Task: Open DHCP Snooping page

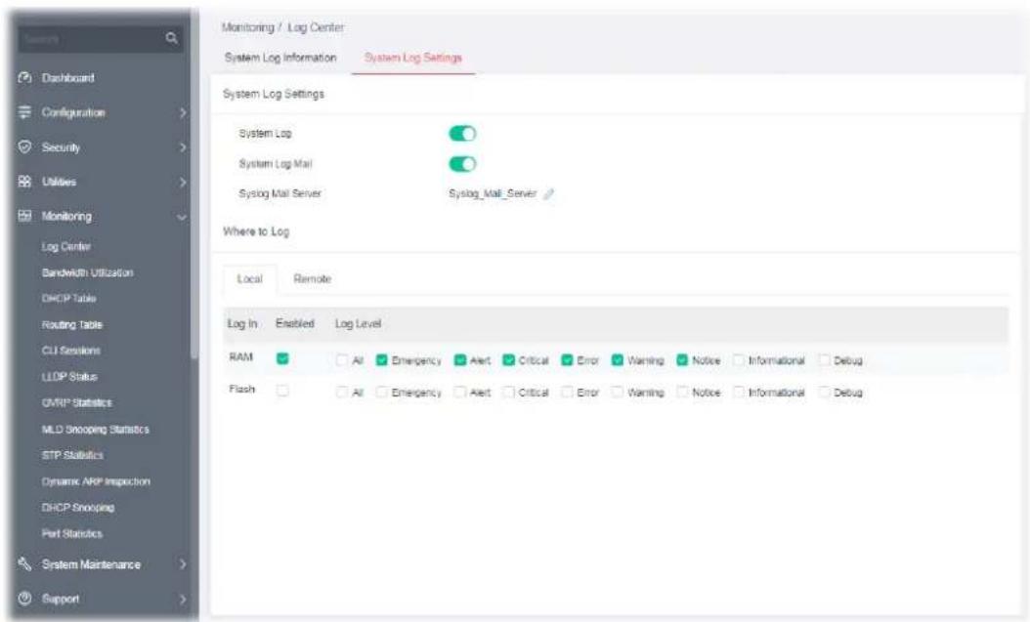Action: 78,508
